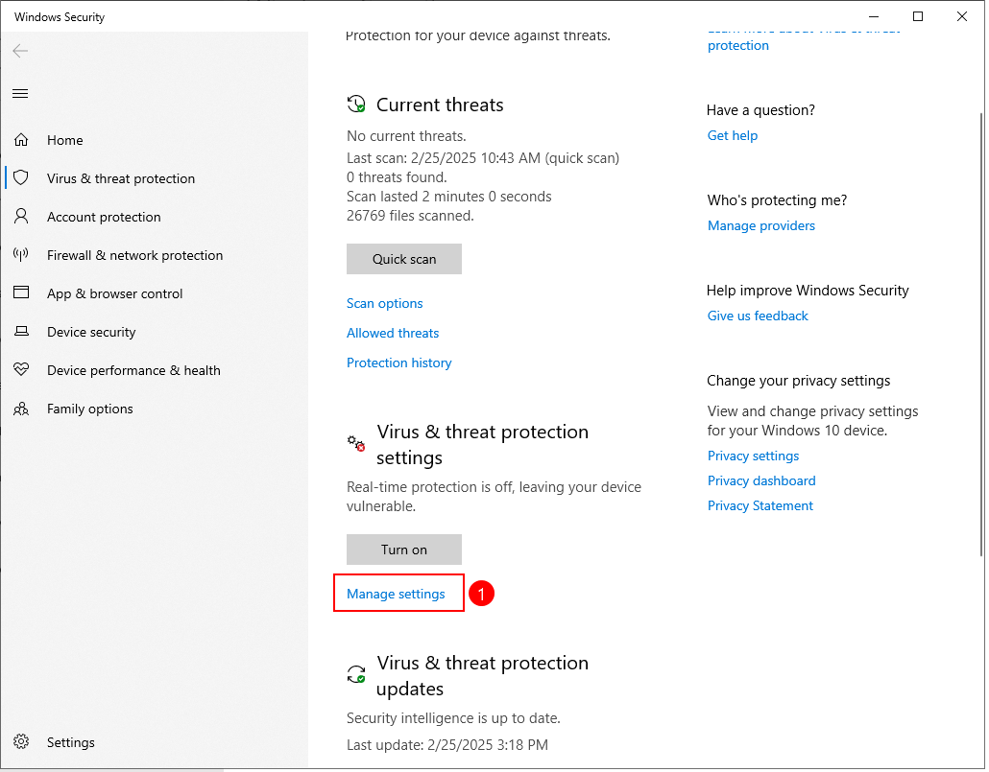
Task: Click the family people icon
Action: 21,409
